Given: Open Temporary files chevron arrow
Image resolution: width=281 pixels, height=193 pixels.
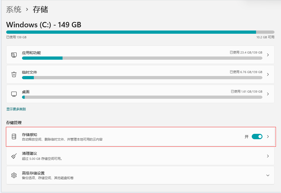Looking at the screenshot, I should click(x=268, y=74).
